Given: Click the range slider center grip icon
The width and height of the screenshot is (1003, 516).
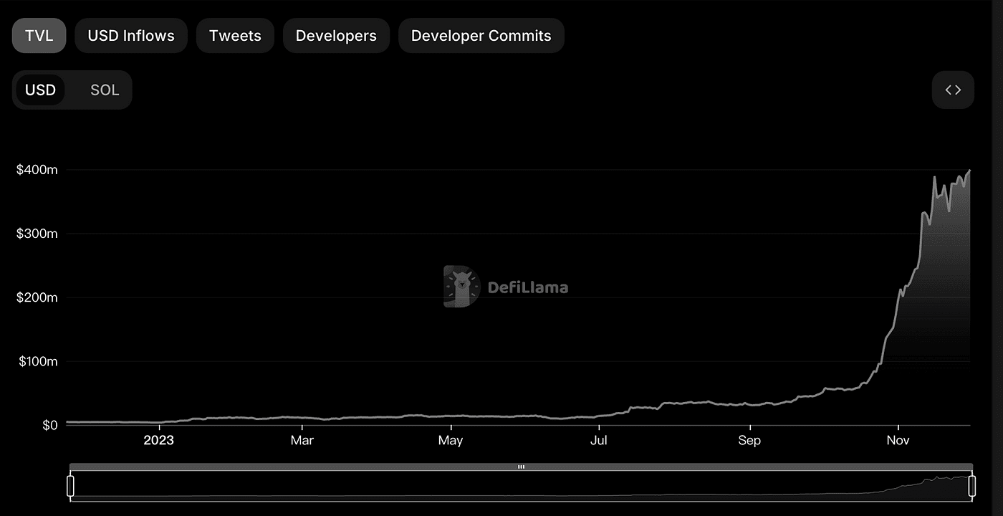Looking at the screenshot, I should pos(521,467).
